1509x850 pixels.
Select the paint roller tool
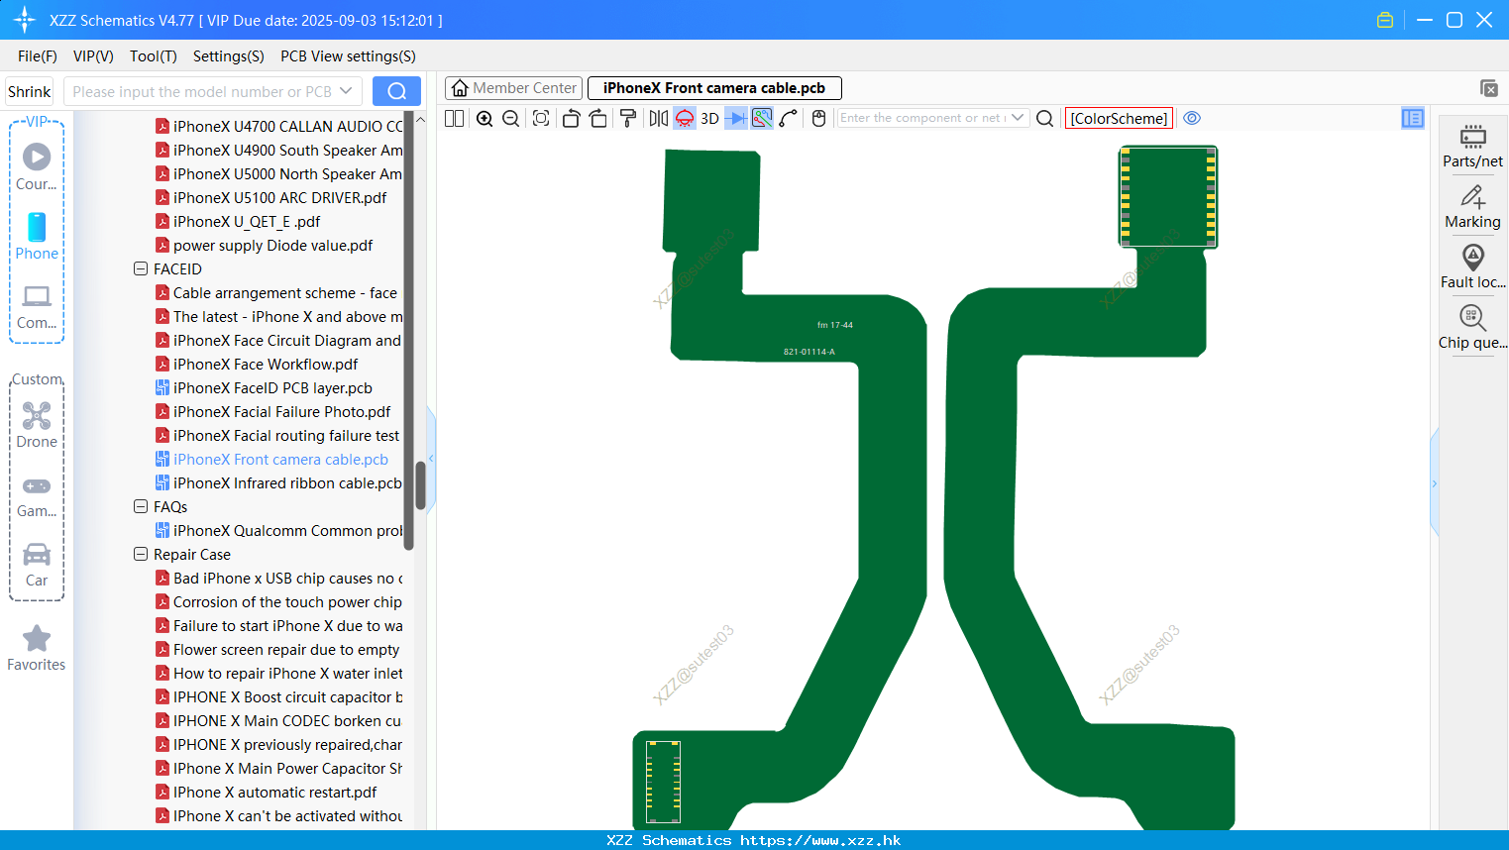pyautogui.click(x=628, y=118)
